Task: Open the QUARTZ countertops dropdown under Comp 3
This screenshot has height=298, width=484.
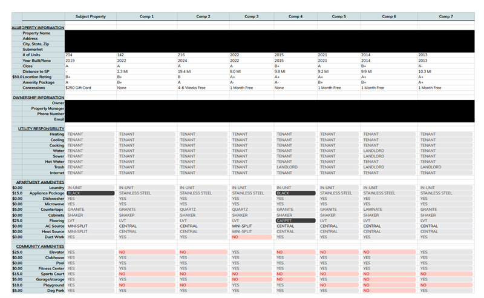Action: click(x=251, y=210)
